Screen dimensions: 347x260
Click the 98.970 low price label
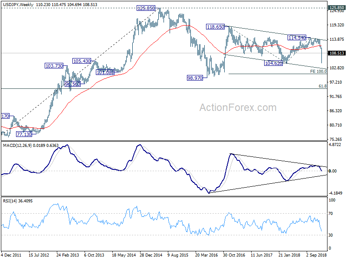click(195, 78)
